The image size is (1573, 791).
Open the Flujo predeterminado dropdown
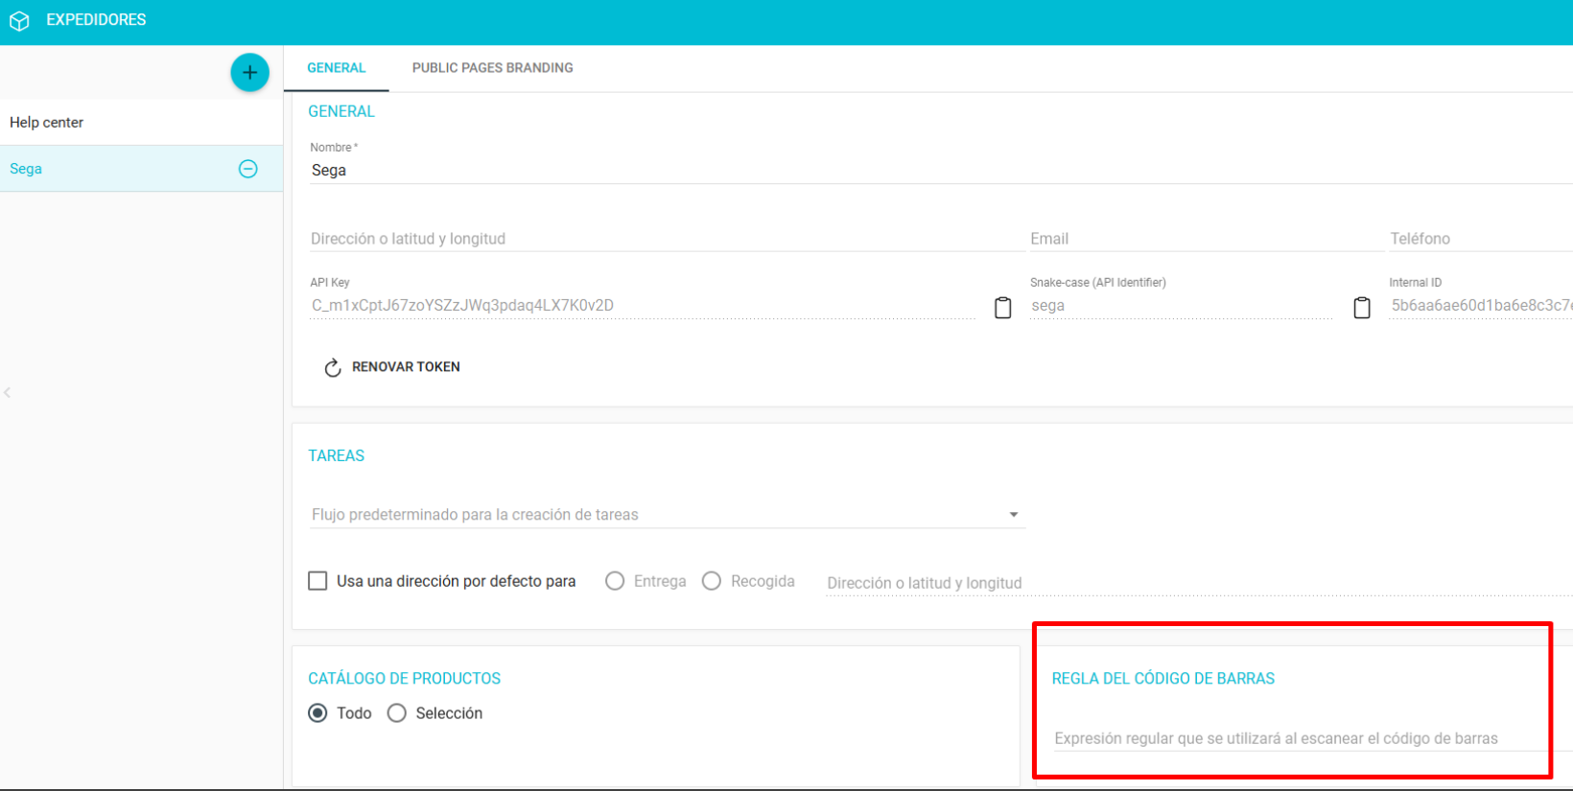(667, 515)
